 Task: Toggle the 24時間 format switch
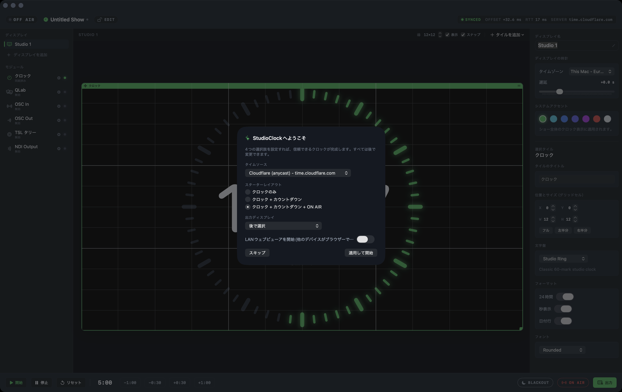(x=565, y=297)
